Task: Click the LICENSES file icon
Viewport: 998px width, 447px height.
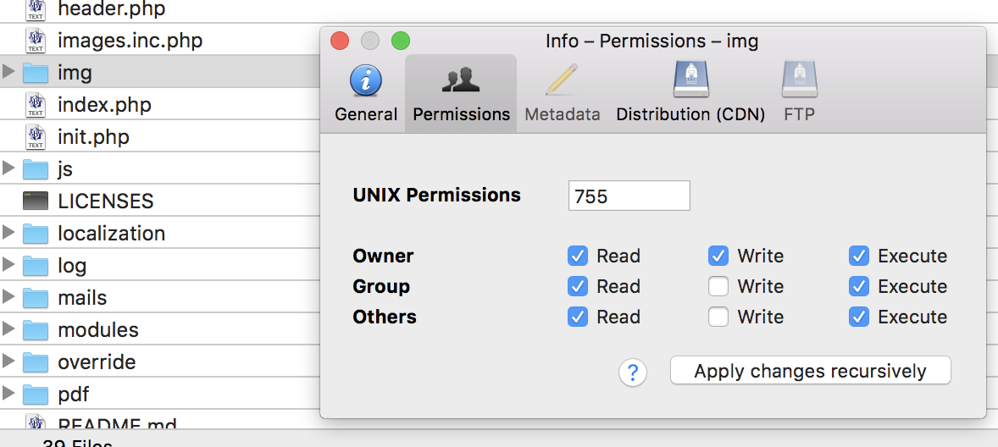Action: [36, 201]
